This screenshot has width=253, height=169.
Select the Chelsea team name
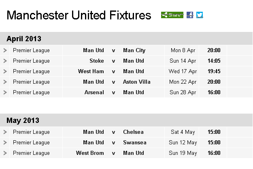(x=133, y=132)
